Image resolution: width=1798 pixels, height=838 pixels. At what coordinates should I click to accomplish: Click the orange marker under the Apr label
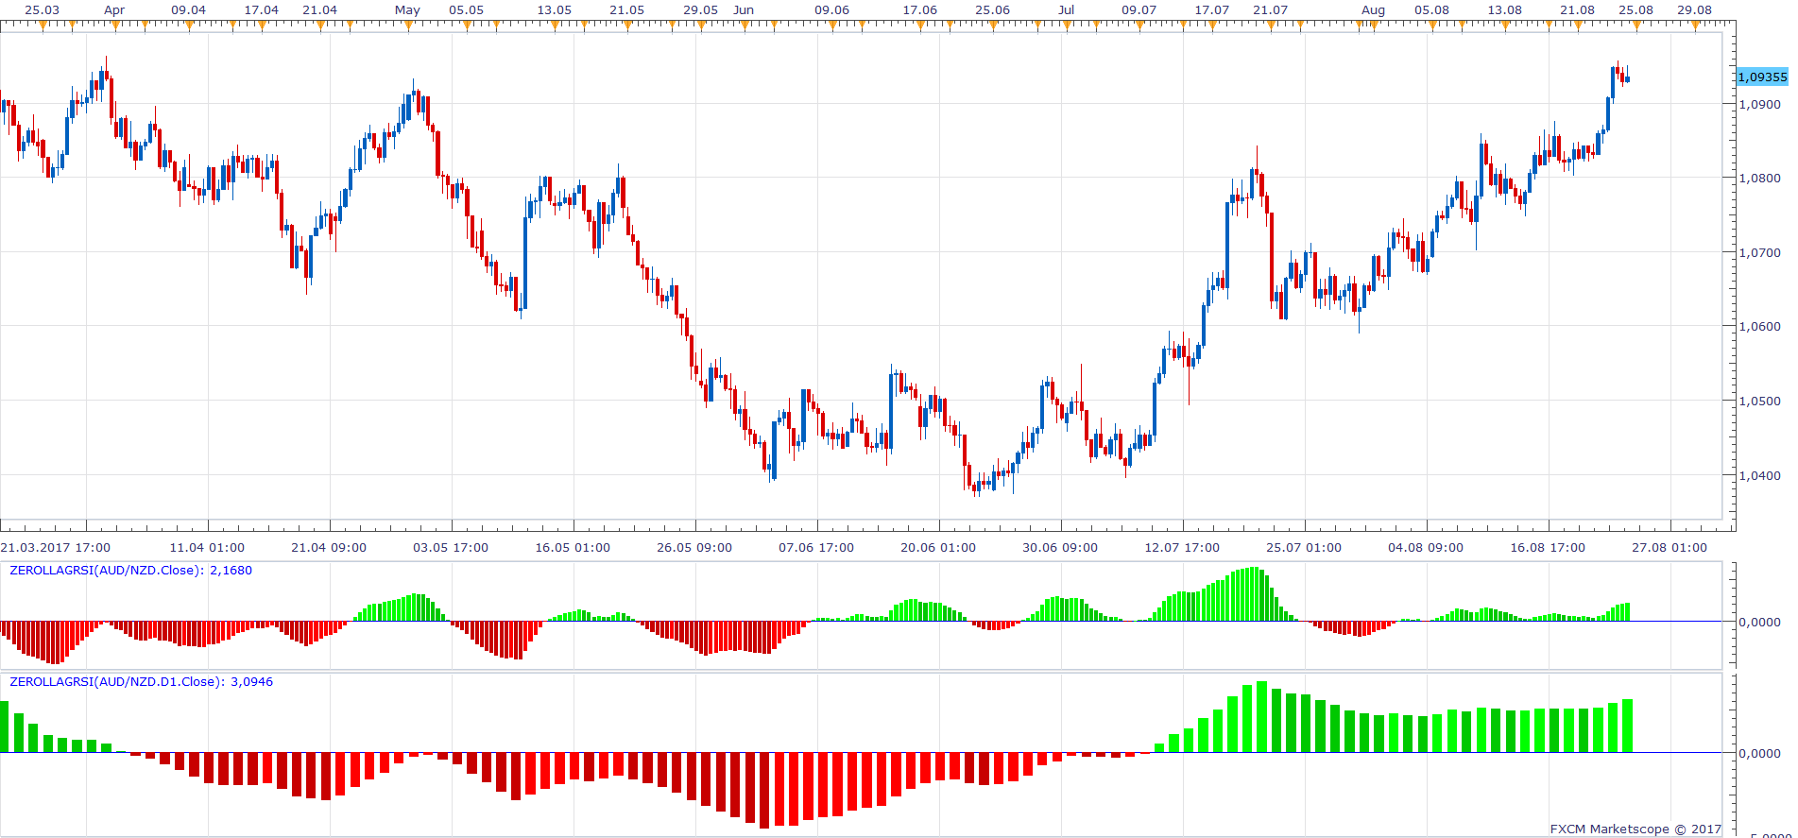click(115, 27)
